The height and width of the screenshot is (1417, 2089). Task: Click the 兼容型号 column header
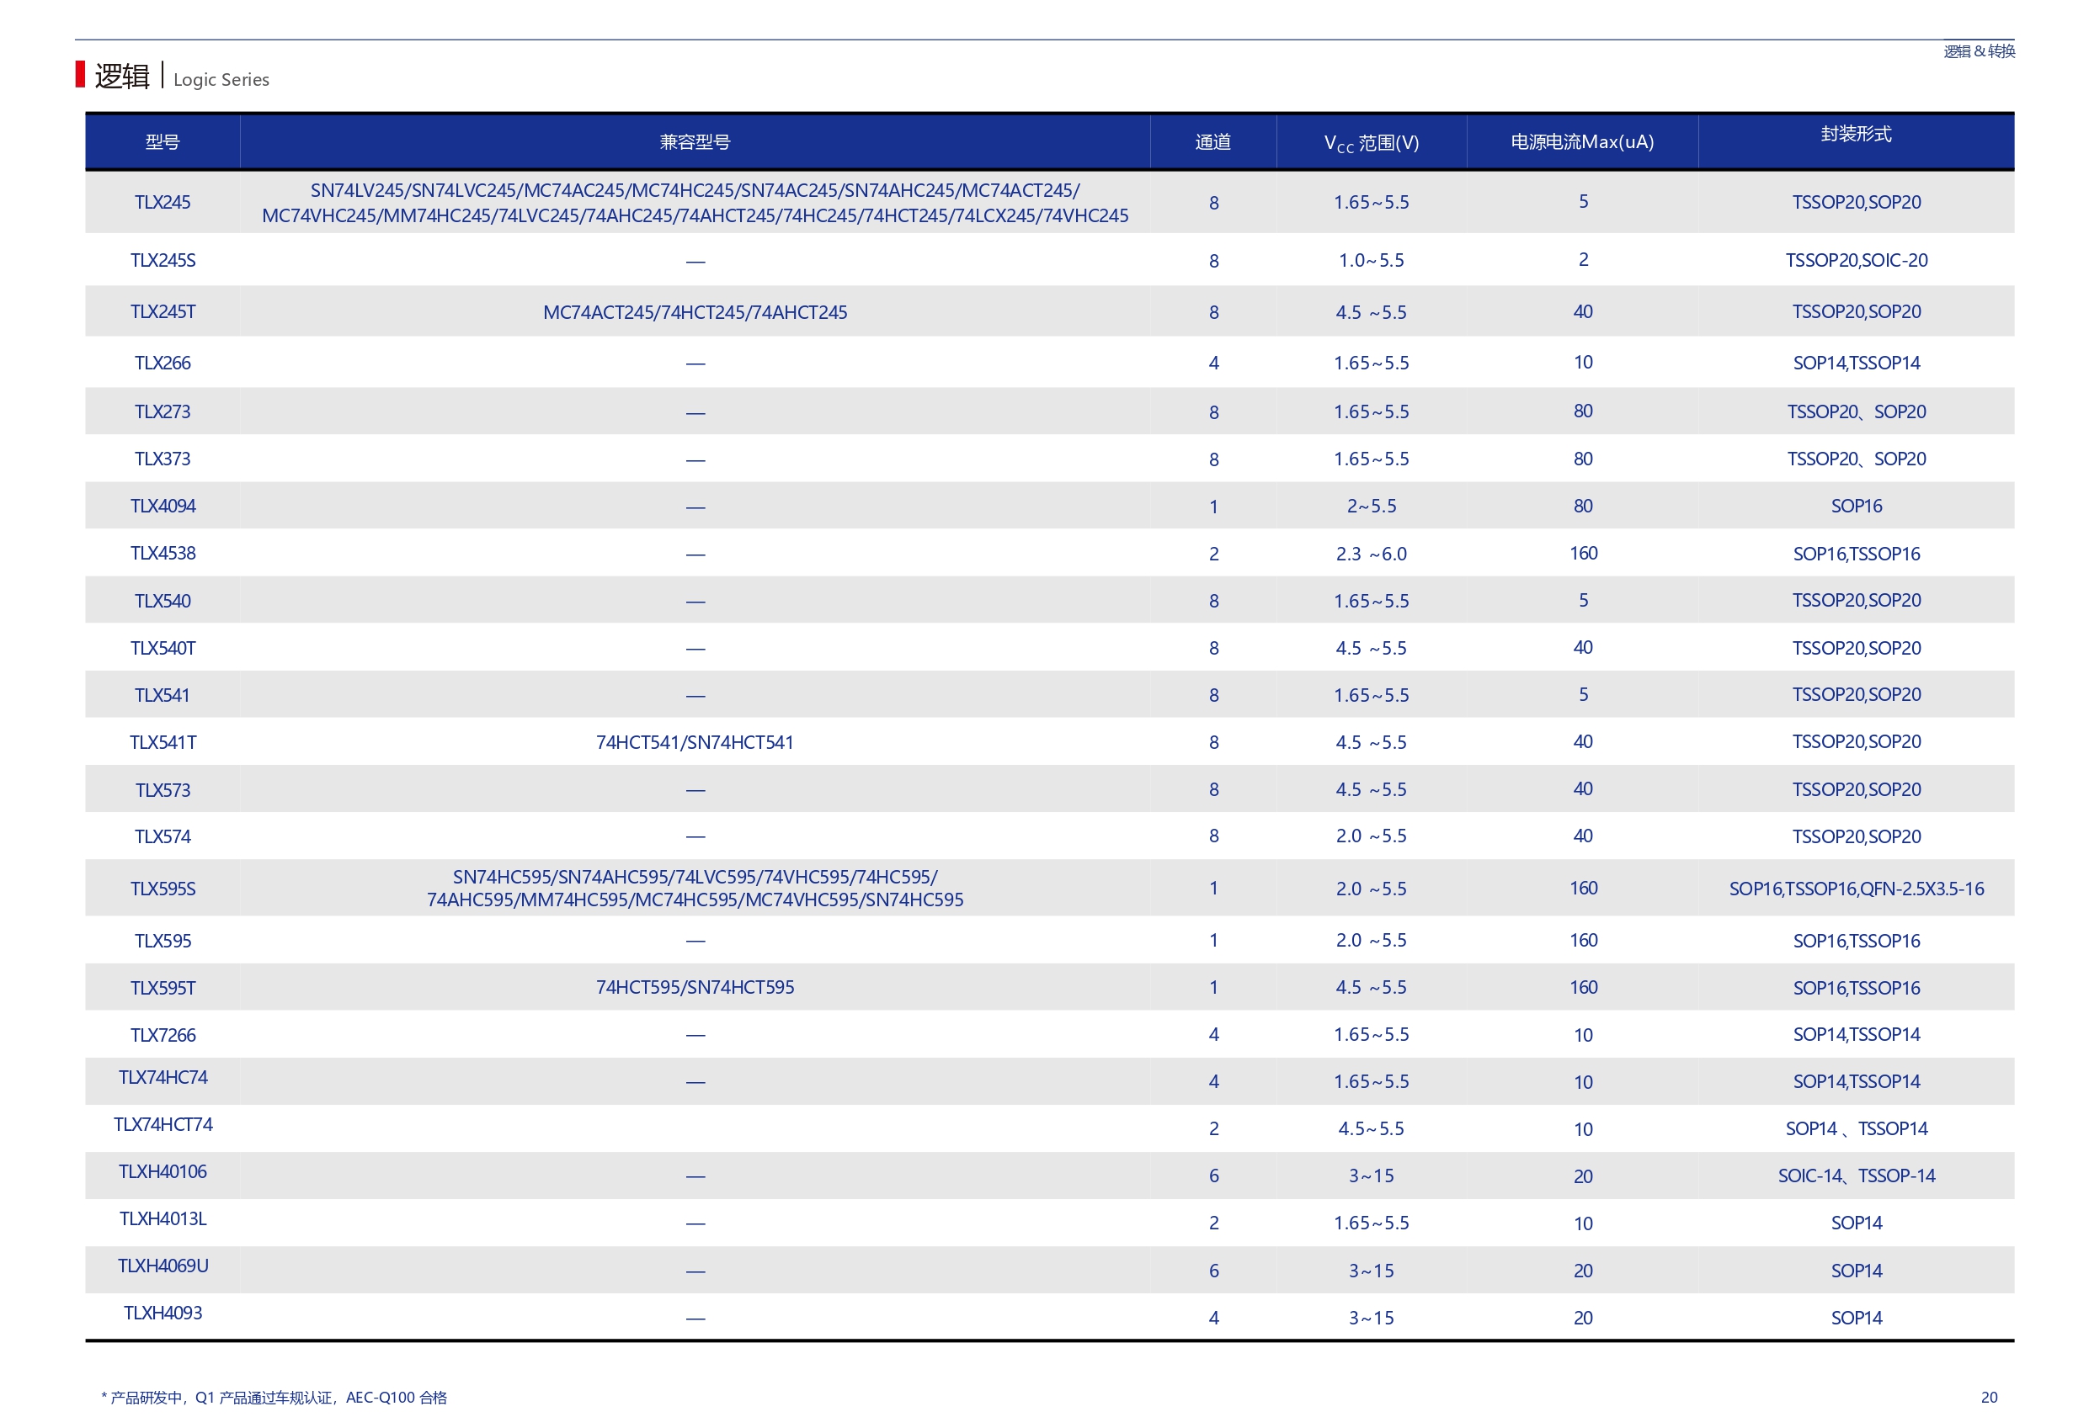695,142
